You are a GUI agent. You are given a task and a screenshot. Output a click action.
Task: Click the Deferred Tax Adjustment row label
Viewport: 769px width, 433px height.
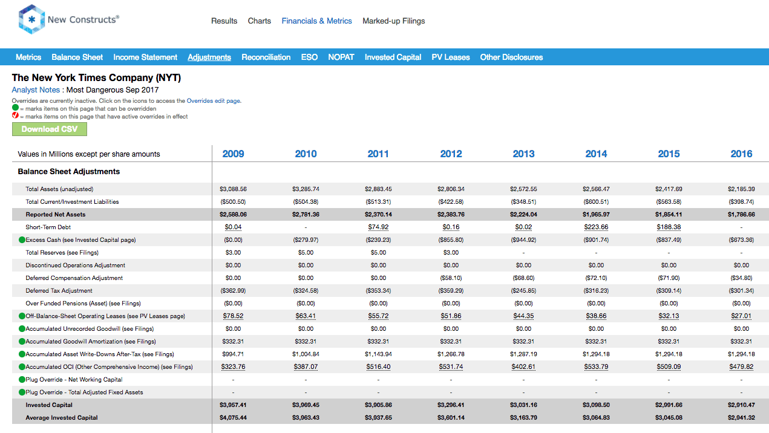point(59,291)
